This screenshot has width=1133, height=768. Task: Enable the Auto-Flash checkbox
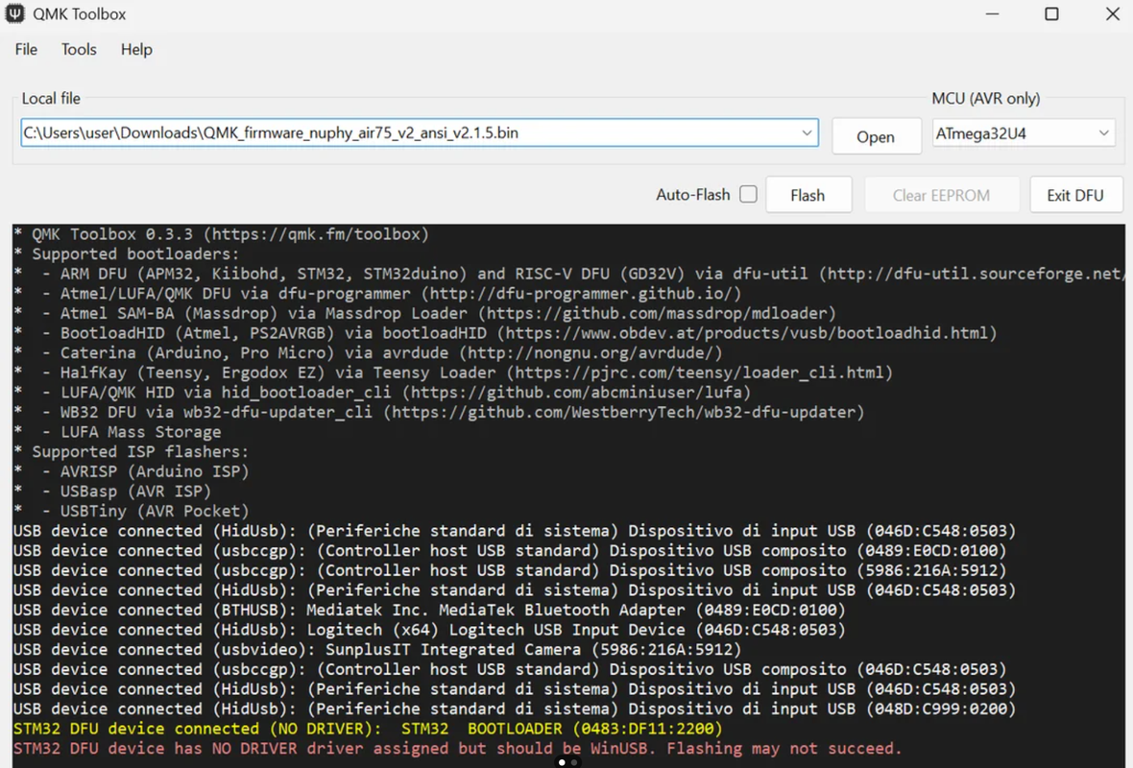click(749, 194)
